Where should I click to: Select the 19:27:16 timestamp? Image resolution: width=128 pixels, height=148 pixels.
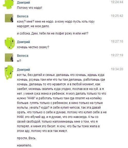tap(117, 41)
